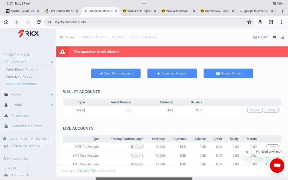
Task: Click the blue Deposit Funds button
Action: point(228,73)
